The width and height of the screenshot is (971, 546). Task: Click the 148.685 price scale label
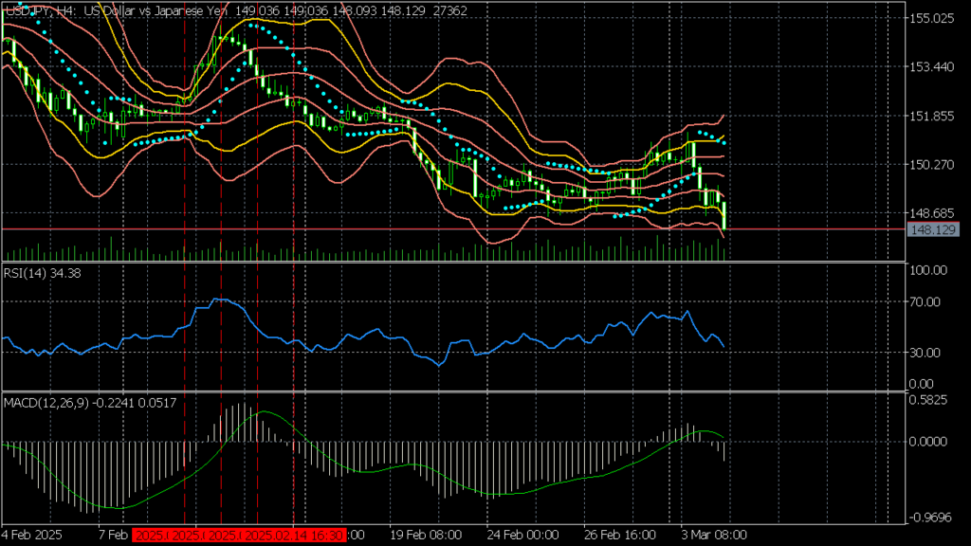(x=931, y=212)
